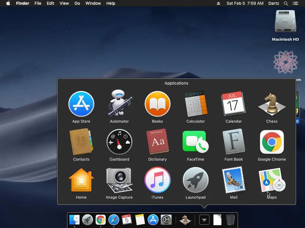Open the Apple menu
Image resolution: width=305 pixels, height=228 pixels.
[8, 3]
